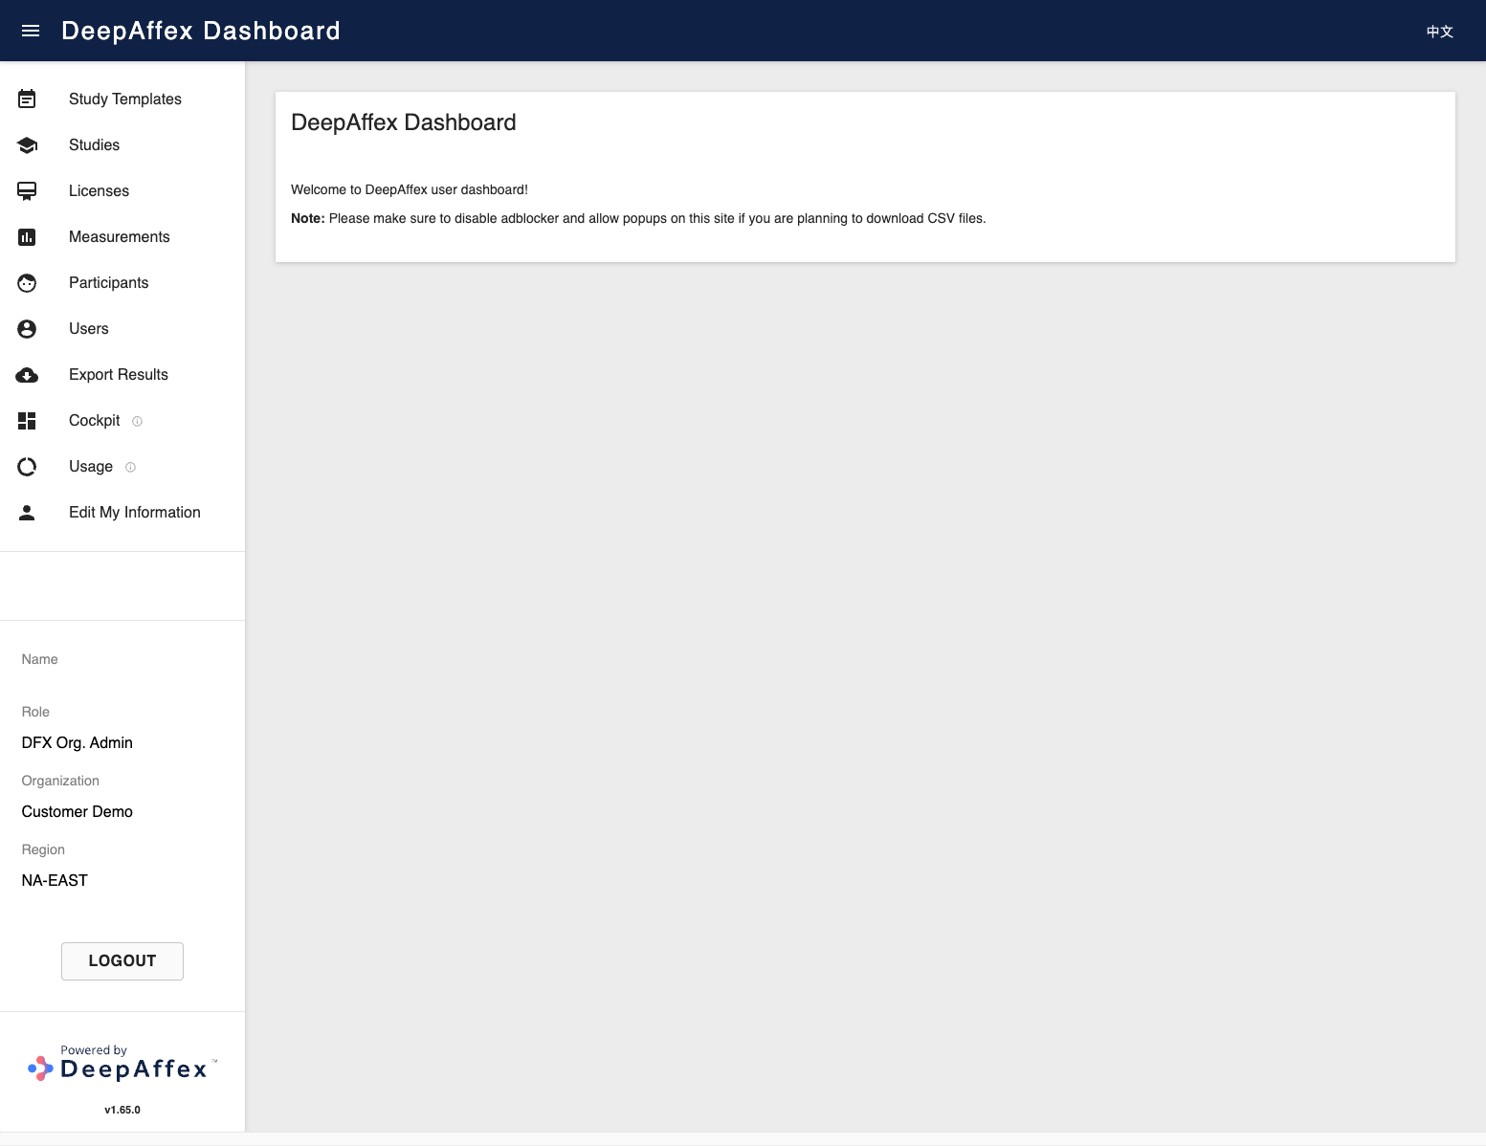Open the Usage page
This screenshot has width=1486, height=1146.
pos(122,466)
